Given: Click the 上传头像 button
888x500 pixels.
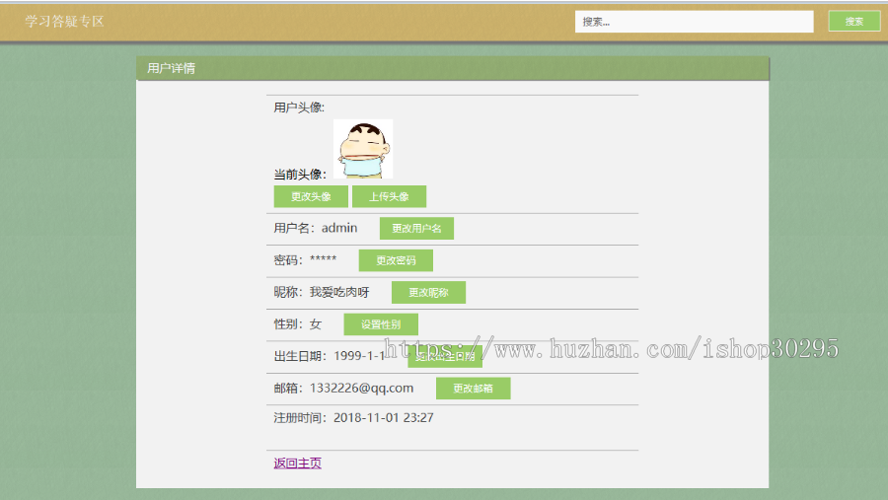Looking at the screenshot, I should [x=389, y=196].
